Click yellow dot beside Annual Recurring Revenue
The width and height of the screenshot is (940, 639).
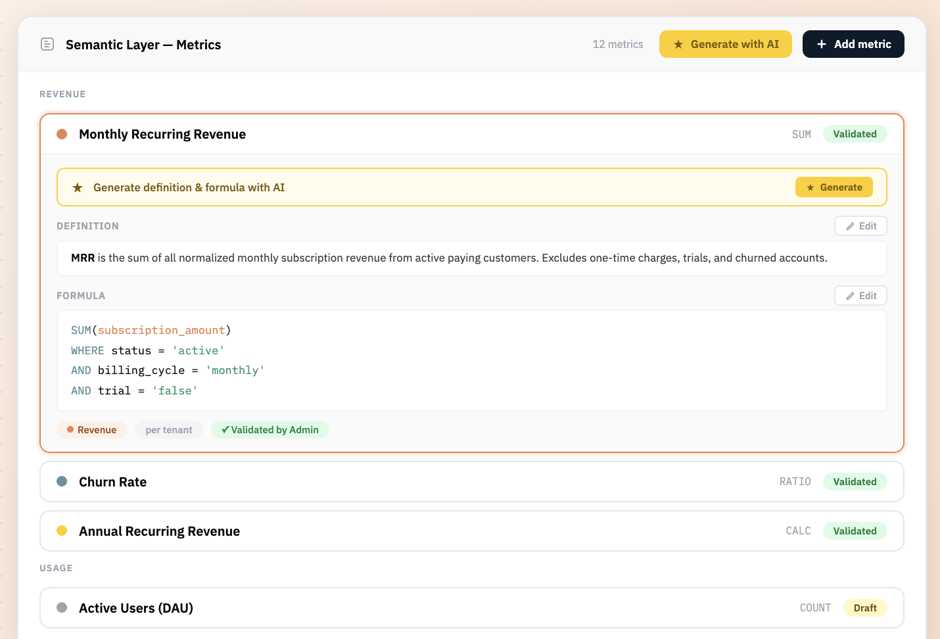point(62,531)
